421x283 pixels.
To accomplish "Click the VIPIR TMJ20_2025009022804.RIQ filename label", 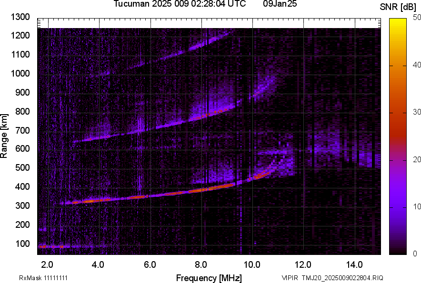I will tap(332, 278).
